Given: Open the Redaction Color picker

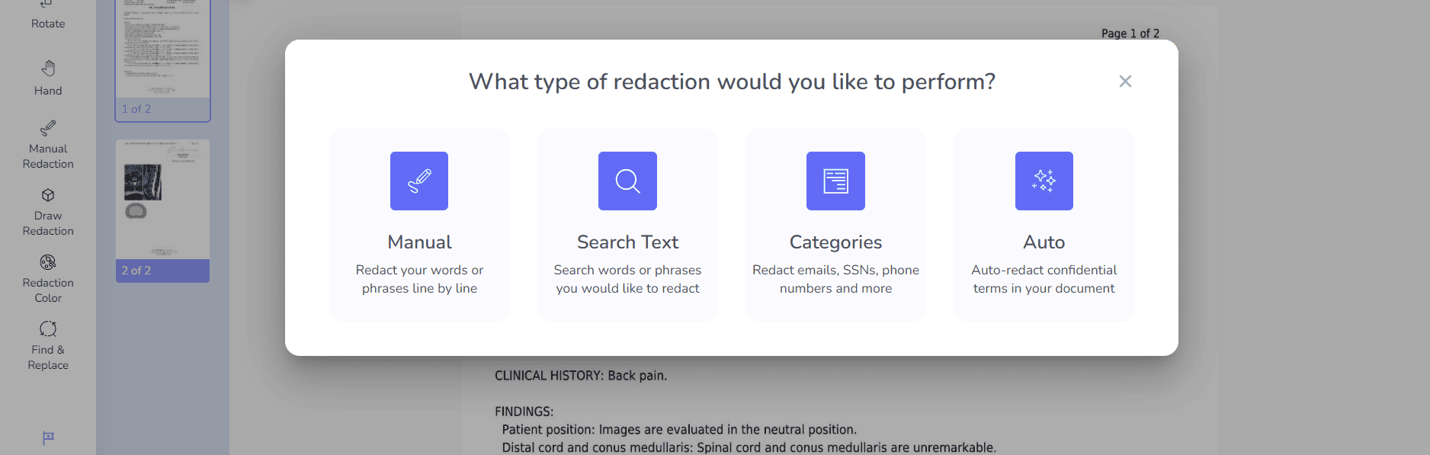Looking at the screenshot, I should pyautogui.click(x=47, y=279).
